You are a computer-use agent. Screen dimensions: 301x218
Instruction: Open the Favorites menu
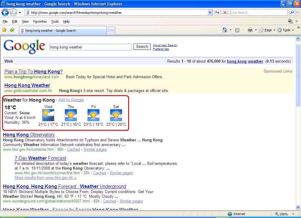(x=40, y=21)
